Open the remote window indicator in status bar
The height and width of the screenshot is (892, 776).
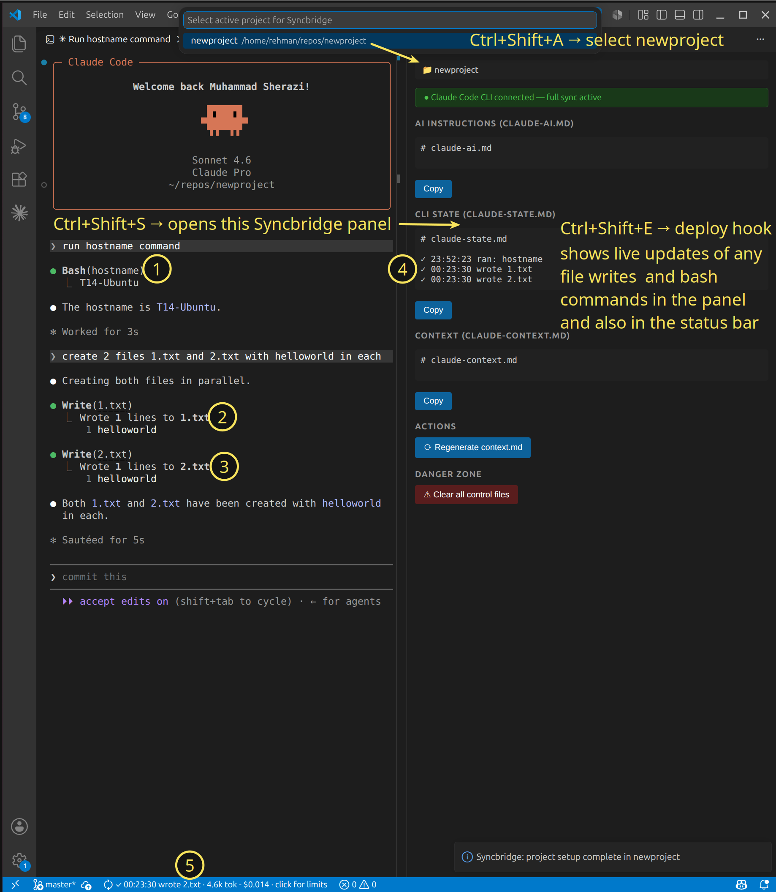click(15, 884)
